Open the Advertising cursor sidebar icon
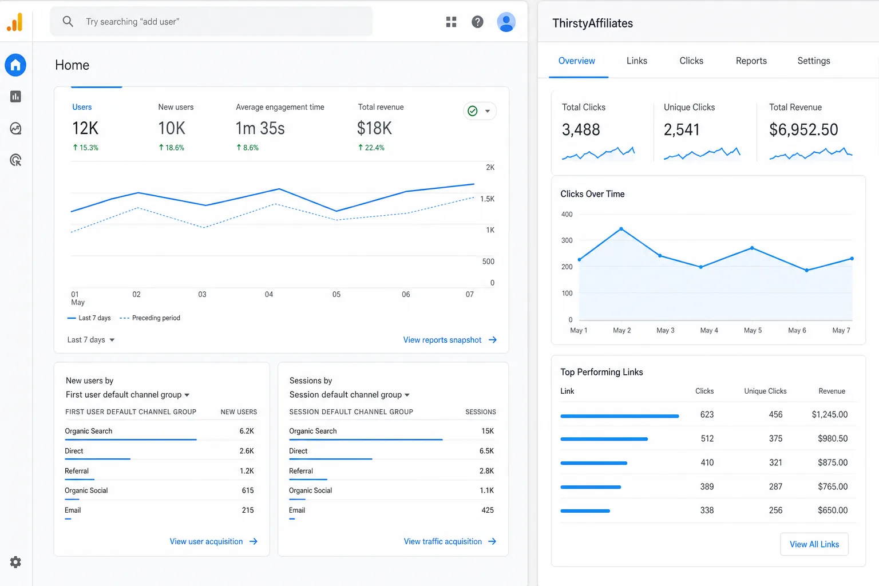Image resolution: width=879 pixels, height=586 pixels. [15, 160]
